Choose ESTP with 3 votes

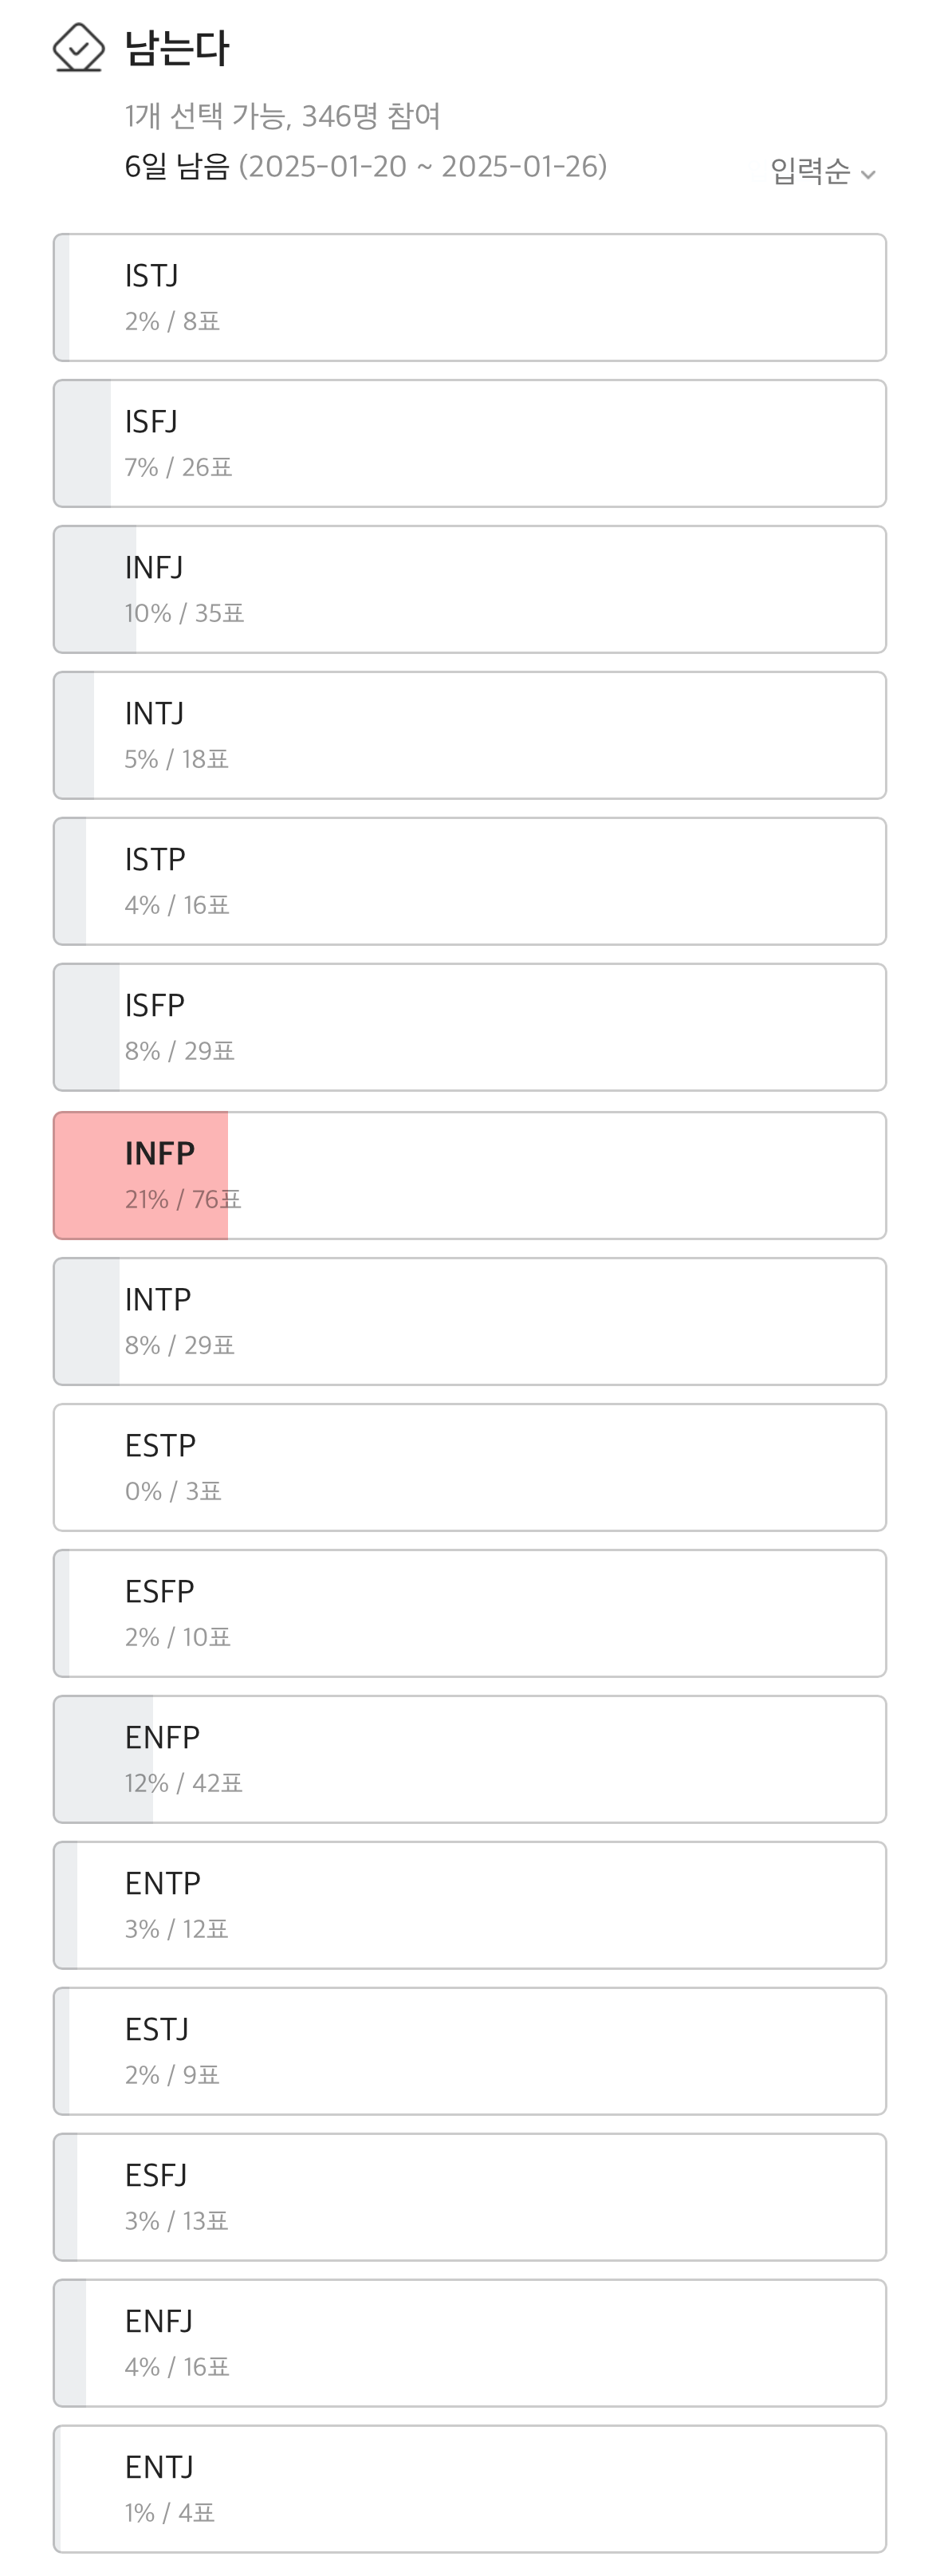point(470,1467)
